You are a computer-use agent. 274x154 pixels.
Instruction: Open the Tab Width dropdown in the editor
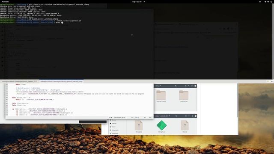click(x=119, y=118)
